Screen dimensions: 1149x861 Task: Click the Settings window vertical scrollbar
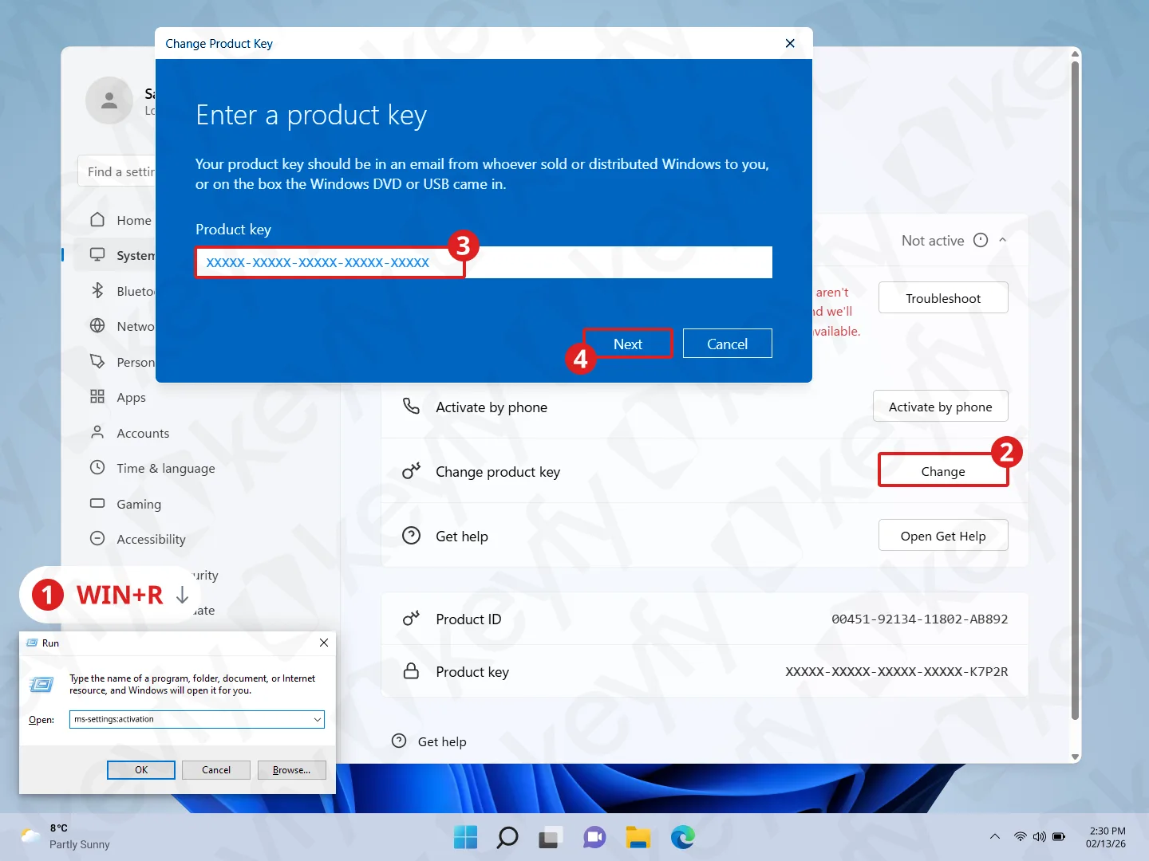coord(1075,391)
